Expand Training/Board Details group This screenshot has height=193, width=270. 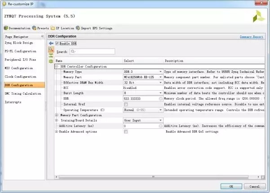57,120
